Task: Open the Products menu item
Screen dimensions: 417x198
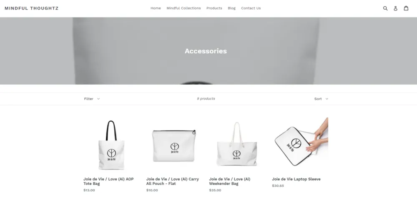Action: coord(214,8)
